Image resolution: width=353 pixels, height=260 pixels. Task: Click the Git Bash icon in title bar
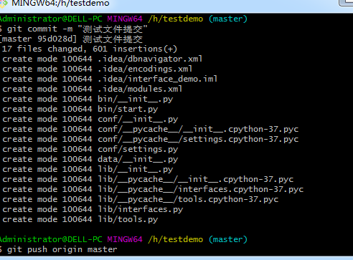tap(4, 3)
